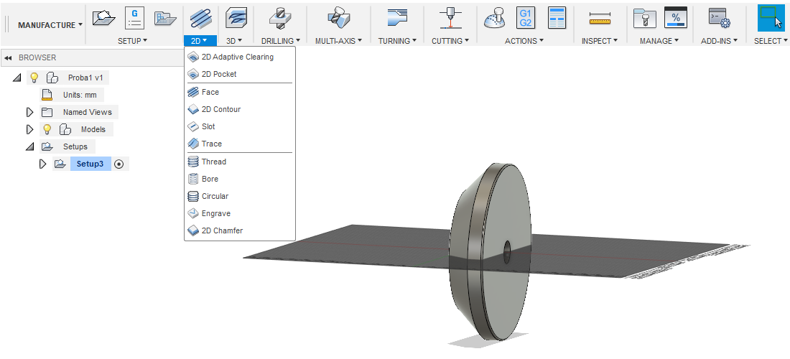
Task: Click the NC Program G-code icon
Action: point(134,17)
